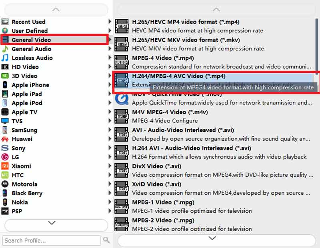Click the SamSung phone icon
Screen dimensions: 320x248
[5, 130]
